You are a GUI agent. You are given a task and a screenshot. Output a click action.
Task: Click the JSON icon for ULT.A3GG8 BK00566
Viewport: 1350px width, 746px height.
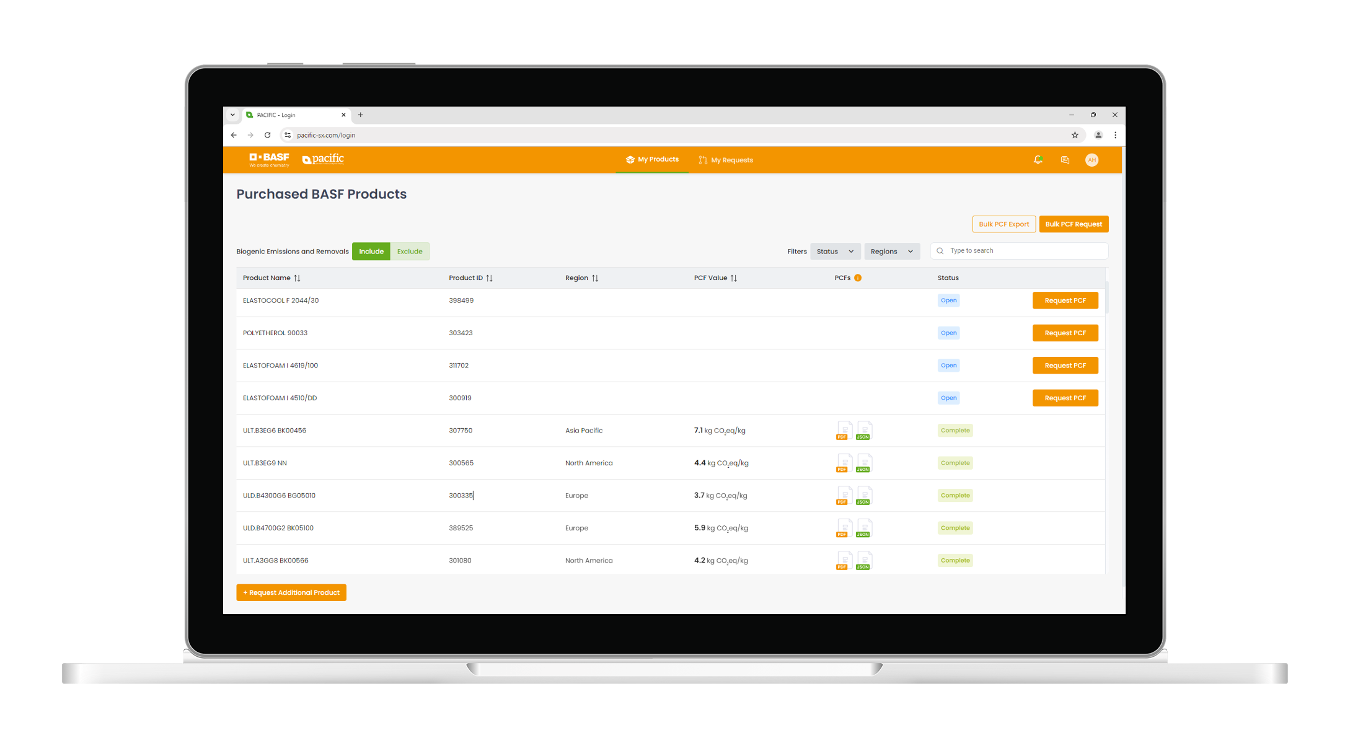point(861,560)
